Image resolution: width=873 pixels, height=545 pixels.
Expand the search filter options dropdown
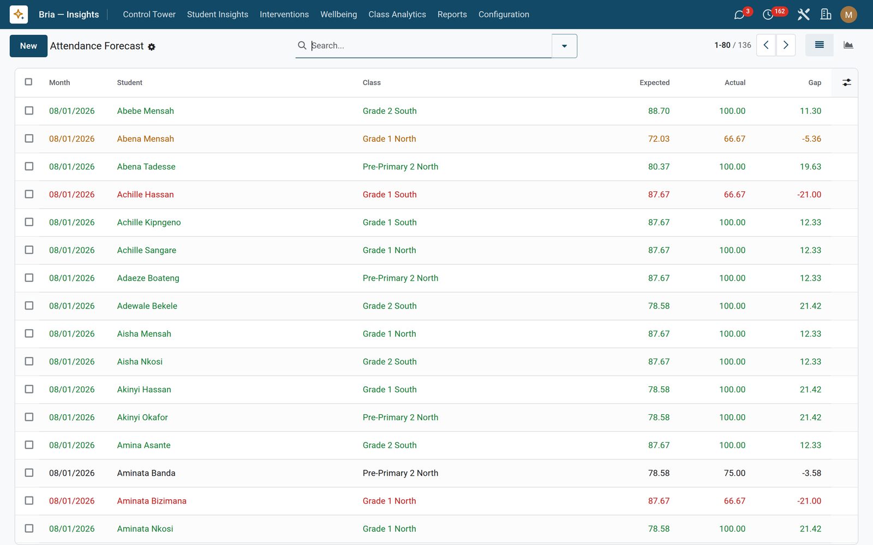tap(564, 46)
